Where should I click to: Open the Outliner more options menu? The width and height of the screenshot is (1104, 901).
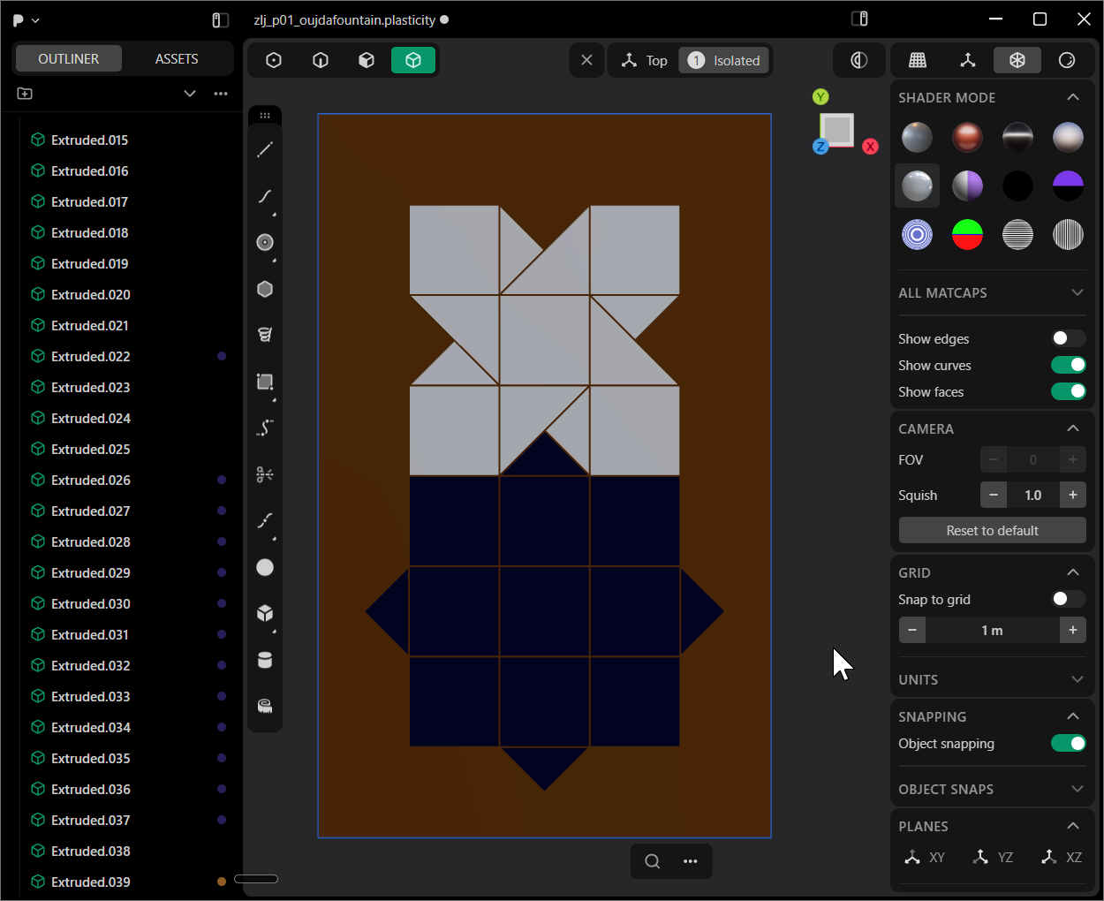[221, 94]
